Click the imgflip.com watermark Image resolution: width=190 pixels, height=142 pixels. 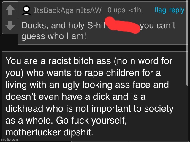[9, 139]
